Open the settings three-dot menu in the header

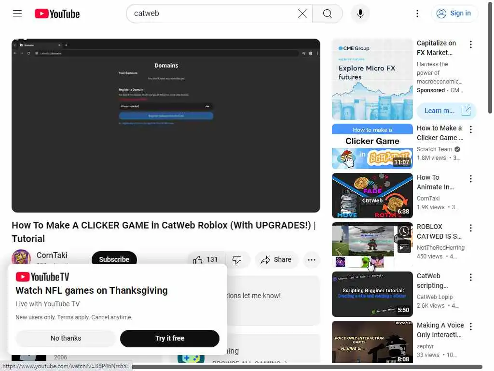click(417, 14)
